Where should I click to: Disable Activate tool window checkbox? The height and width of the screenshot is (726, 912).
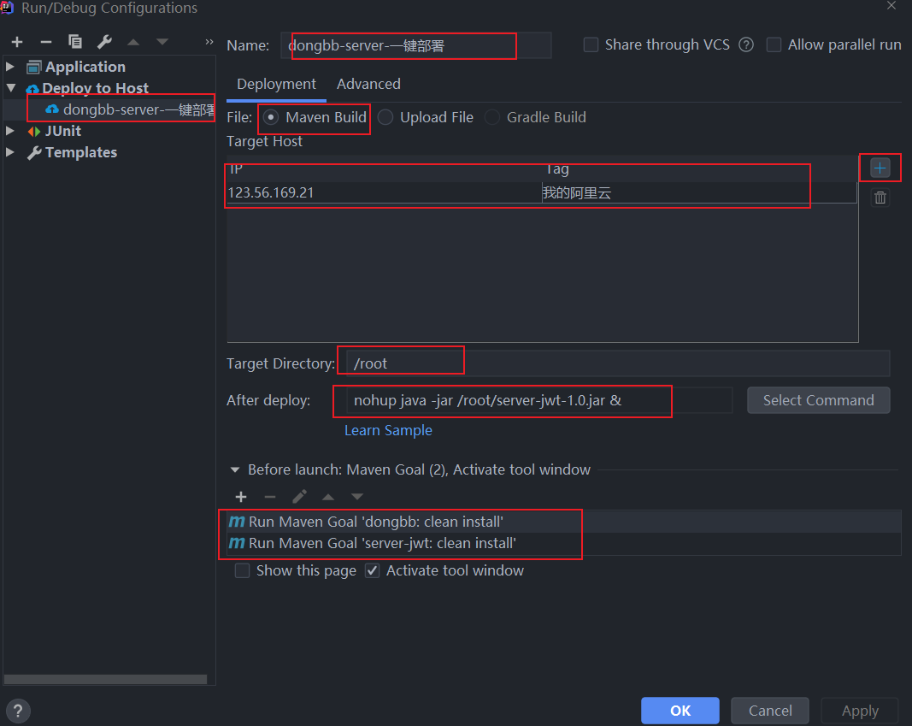coord(372,570)
